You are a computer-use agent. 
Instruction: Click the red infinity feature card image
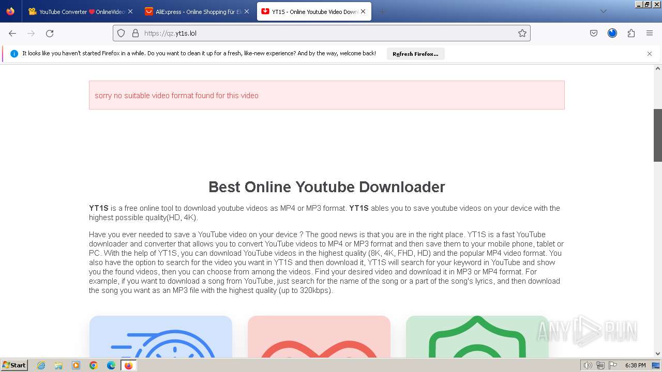coord(319,337)
